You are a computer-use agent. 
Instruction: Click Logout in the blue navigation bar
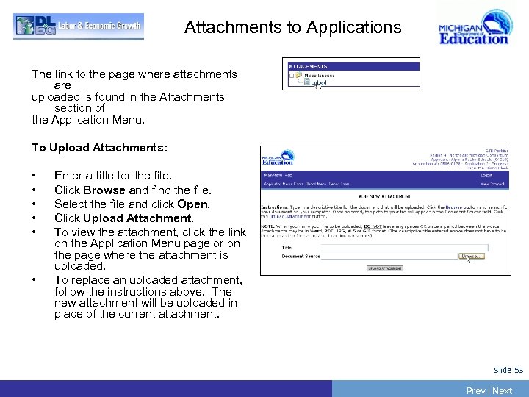tap(486, 175)
